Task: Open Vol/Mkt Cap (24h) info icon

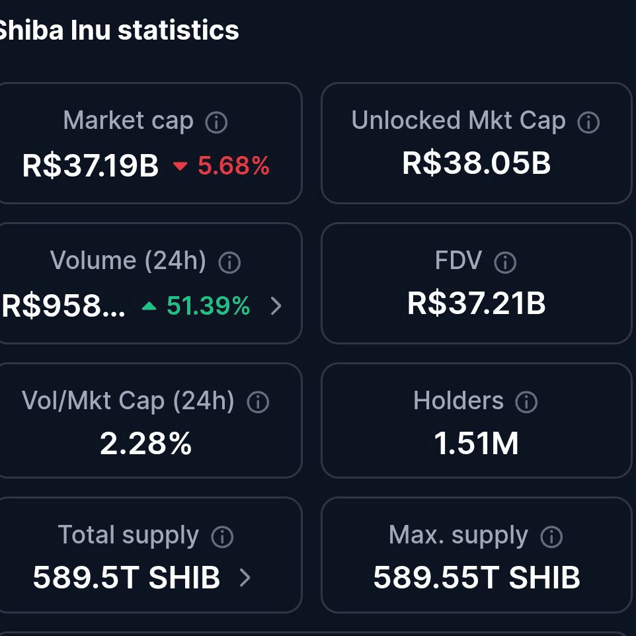Action: click(x=258, y=402)
